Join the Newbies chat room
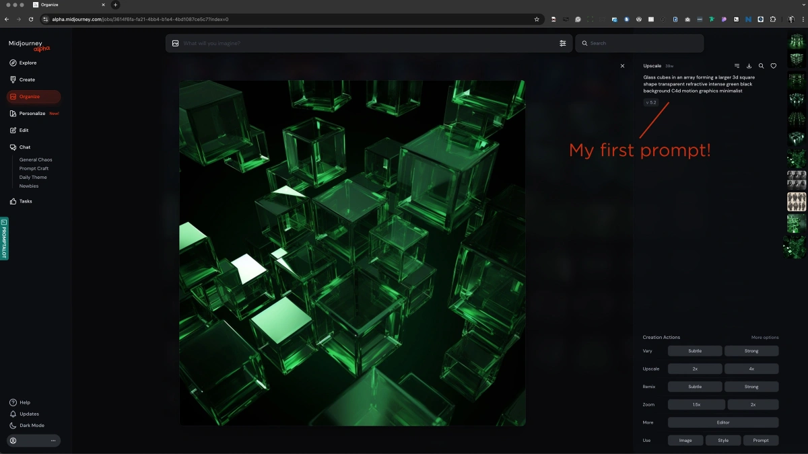The width and height of the screenshot is (808, 454). click(x=29, y=186)
